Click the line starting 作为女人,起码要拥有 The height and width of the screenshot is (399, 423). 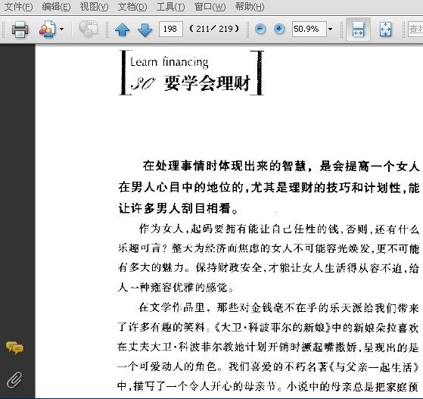tap(279, 229)
